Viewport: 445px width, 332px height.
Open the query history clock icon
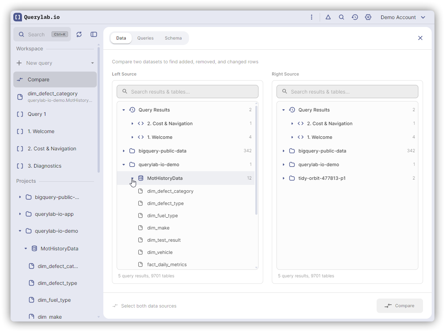355,17
